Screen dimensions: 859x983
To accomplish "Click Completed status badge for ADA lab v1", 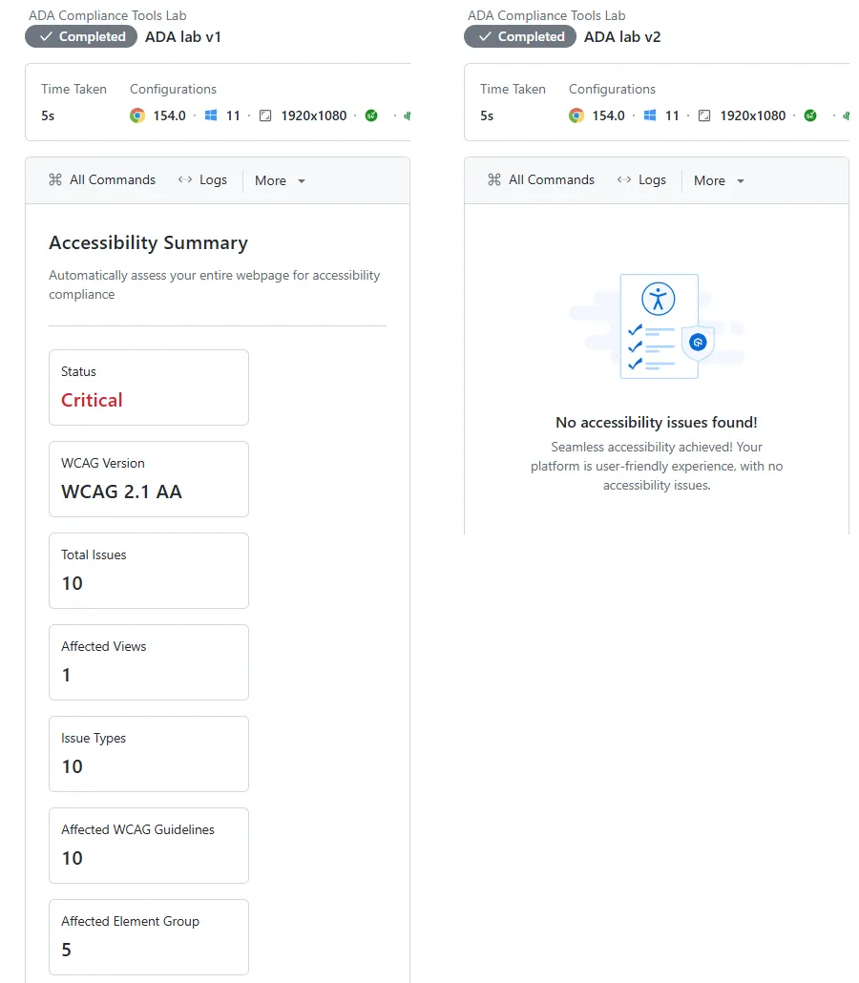I will point(81,37).
